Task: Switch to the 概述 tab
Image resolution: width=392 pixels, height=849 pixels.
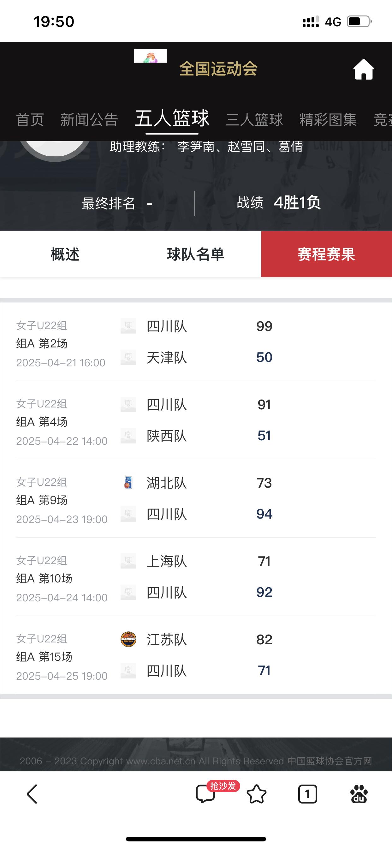Action: pyautogui.click(x=65, y=254)
